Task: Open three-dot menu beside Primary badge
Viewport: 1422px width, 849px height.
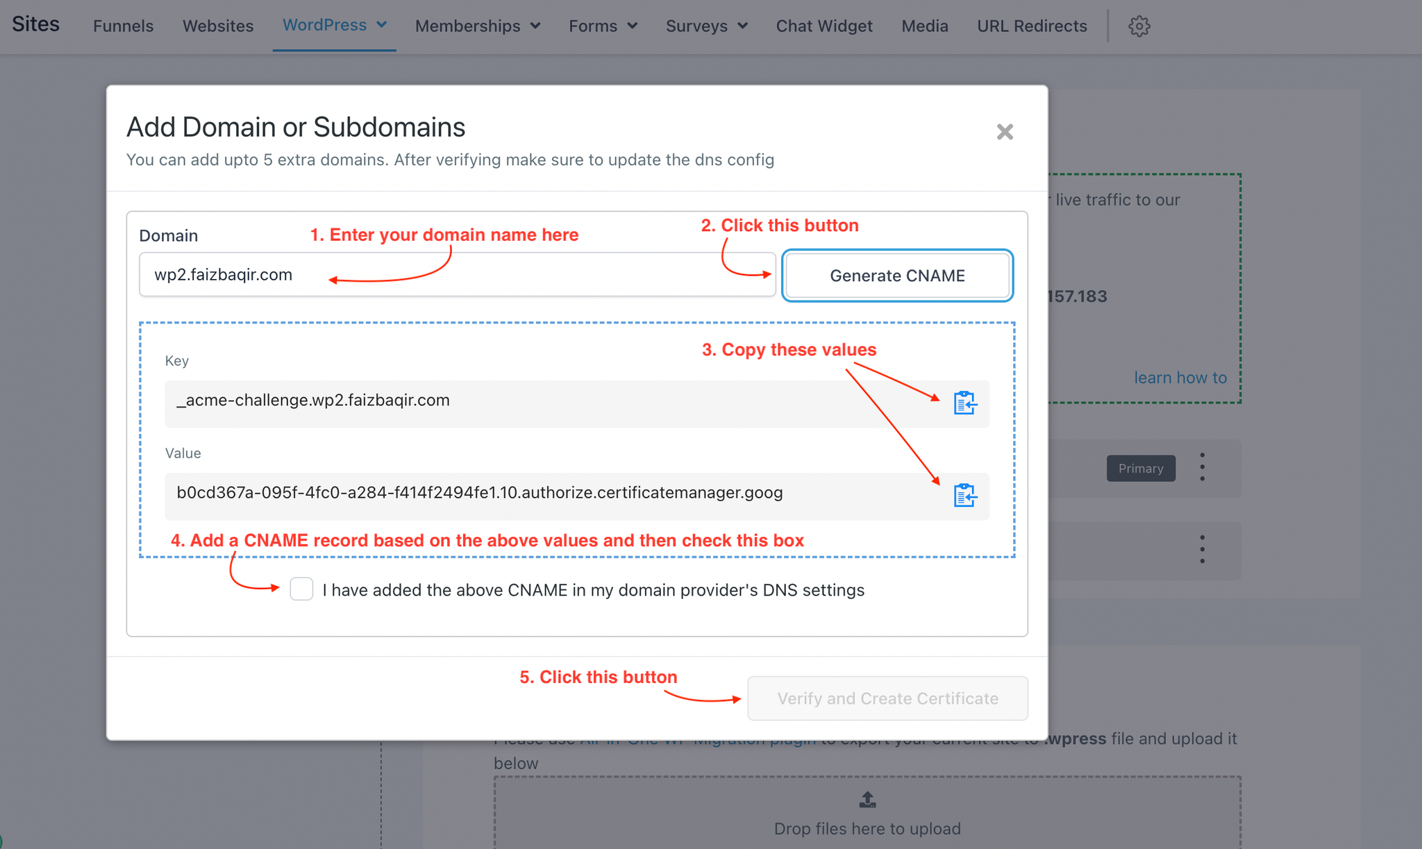Action: click(1202, 467)
